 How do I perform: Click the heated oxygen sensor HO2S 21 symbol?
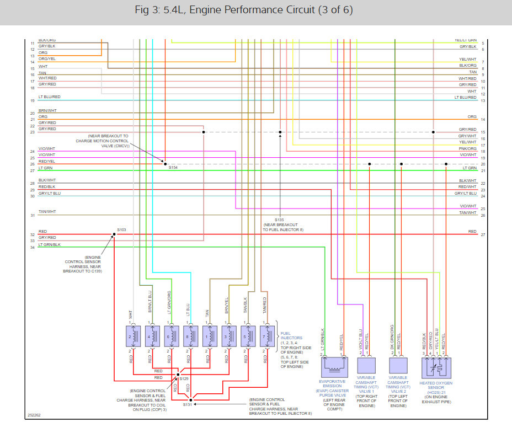pos(436,368)
